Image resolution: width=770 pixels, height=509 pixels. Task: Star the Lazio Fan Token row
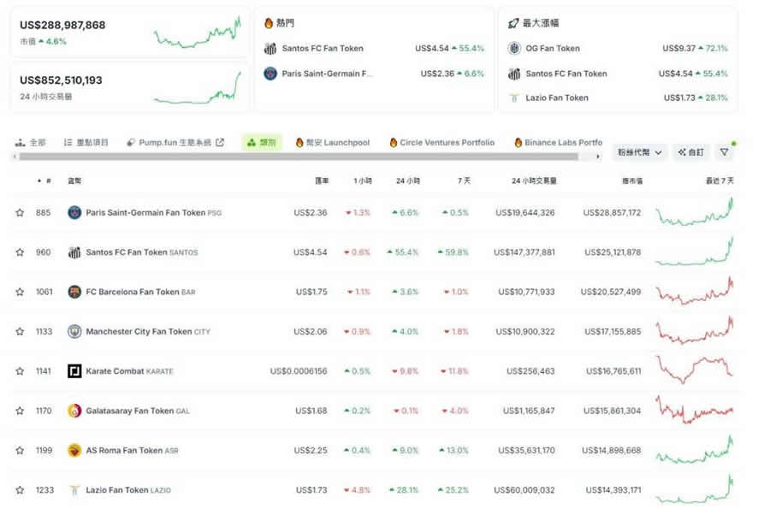coord(20,490)
